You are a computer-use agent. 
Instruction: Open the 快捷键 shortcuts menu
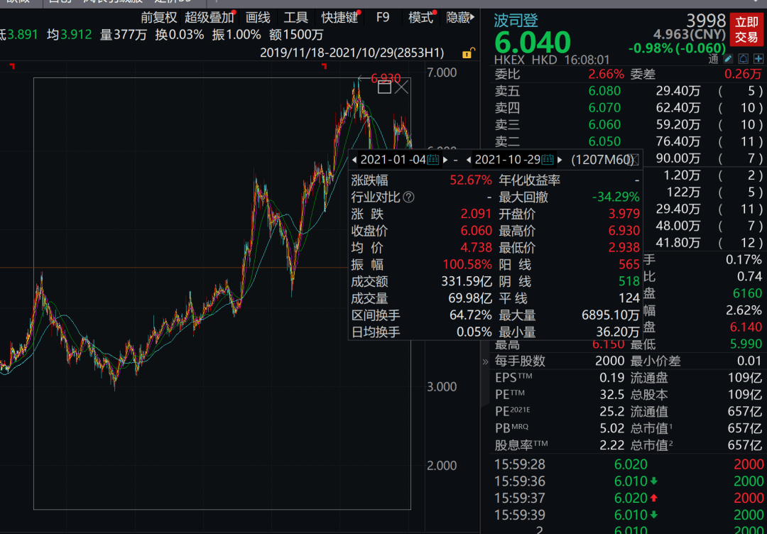340,18
